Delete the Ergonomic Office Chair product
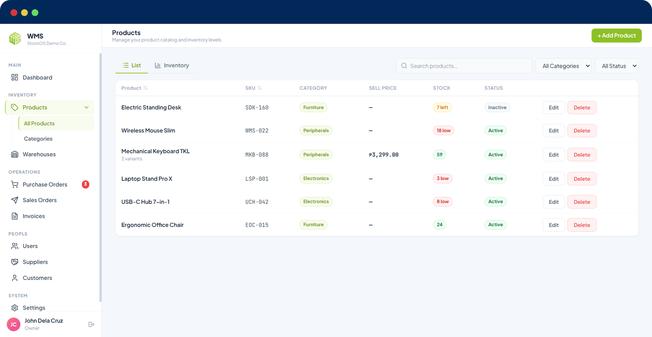 (x=582, y=225)
